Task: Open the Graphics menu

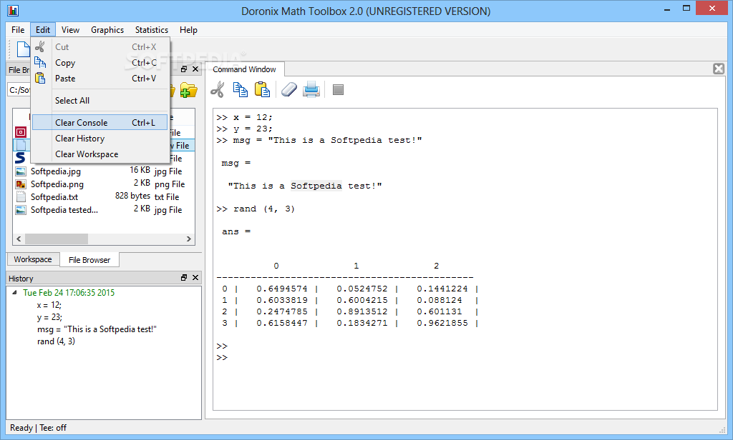Action: tap(107, 30)
